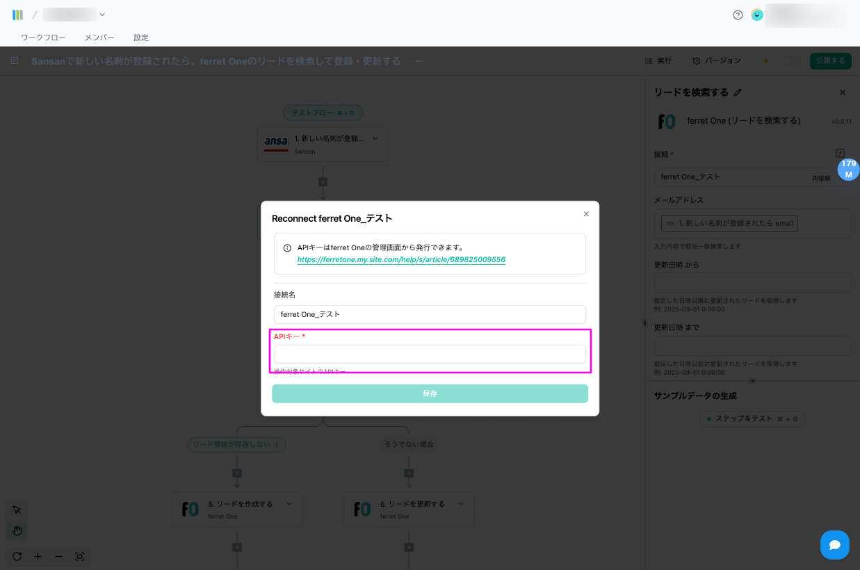Click the app logo in the header

click(17, 15)
